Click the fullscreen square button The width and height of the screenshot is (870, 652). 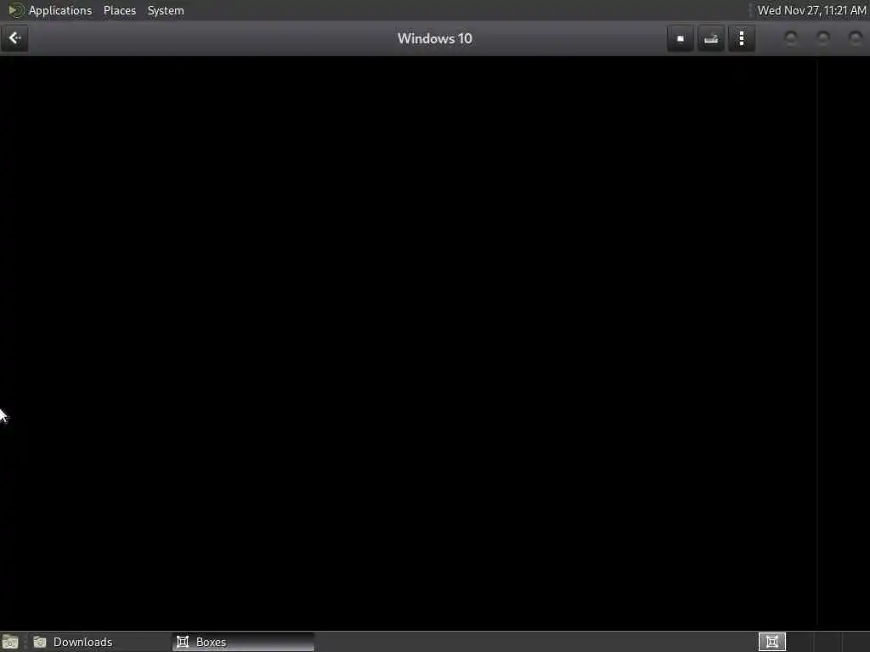(681, 39)
